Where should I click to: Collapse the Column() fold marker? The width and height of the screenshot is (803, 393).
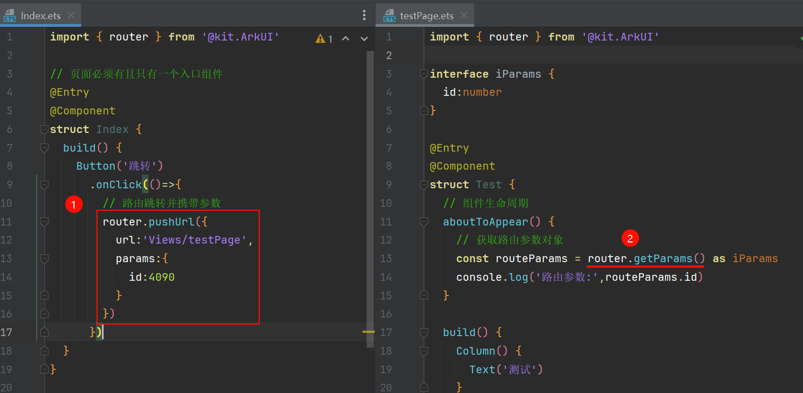[x=423, y=351]
